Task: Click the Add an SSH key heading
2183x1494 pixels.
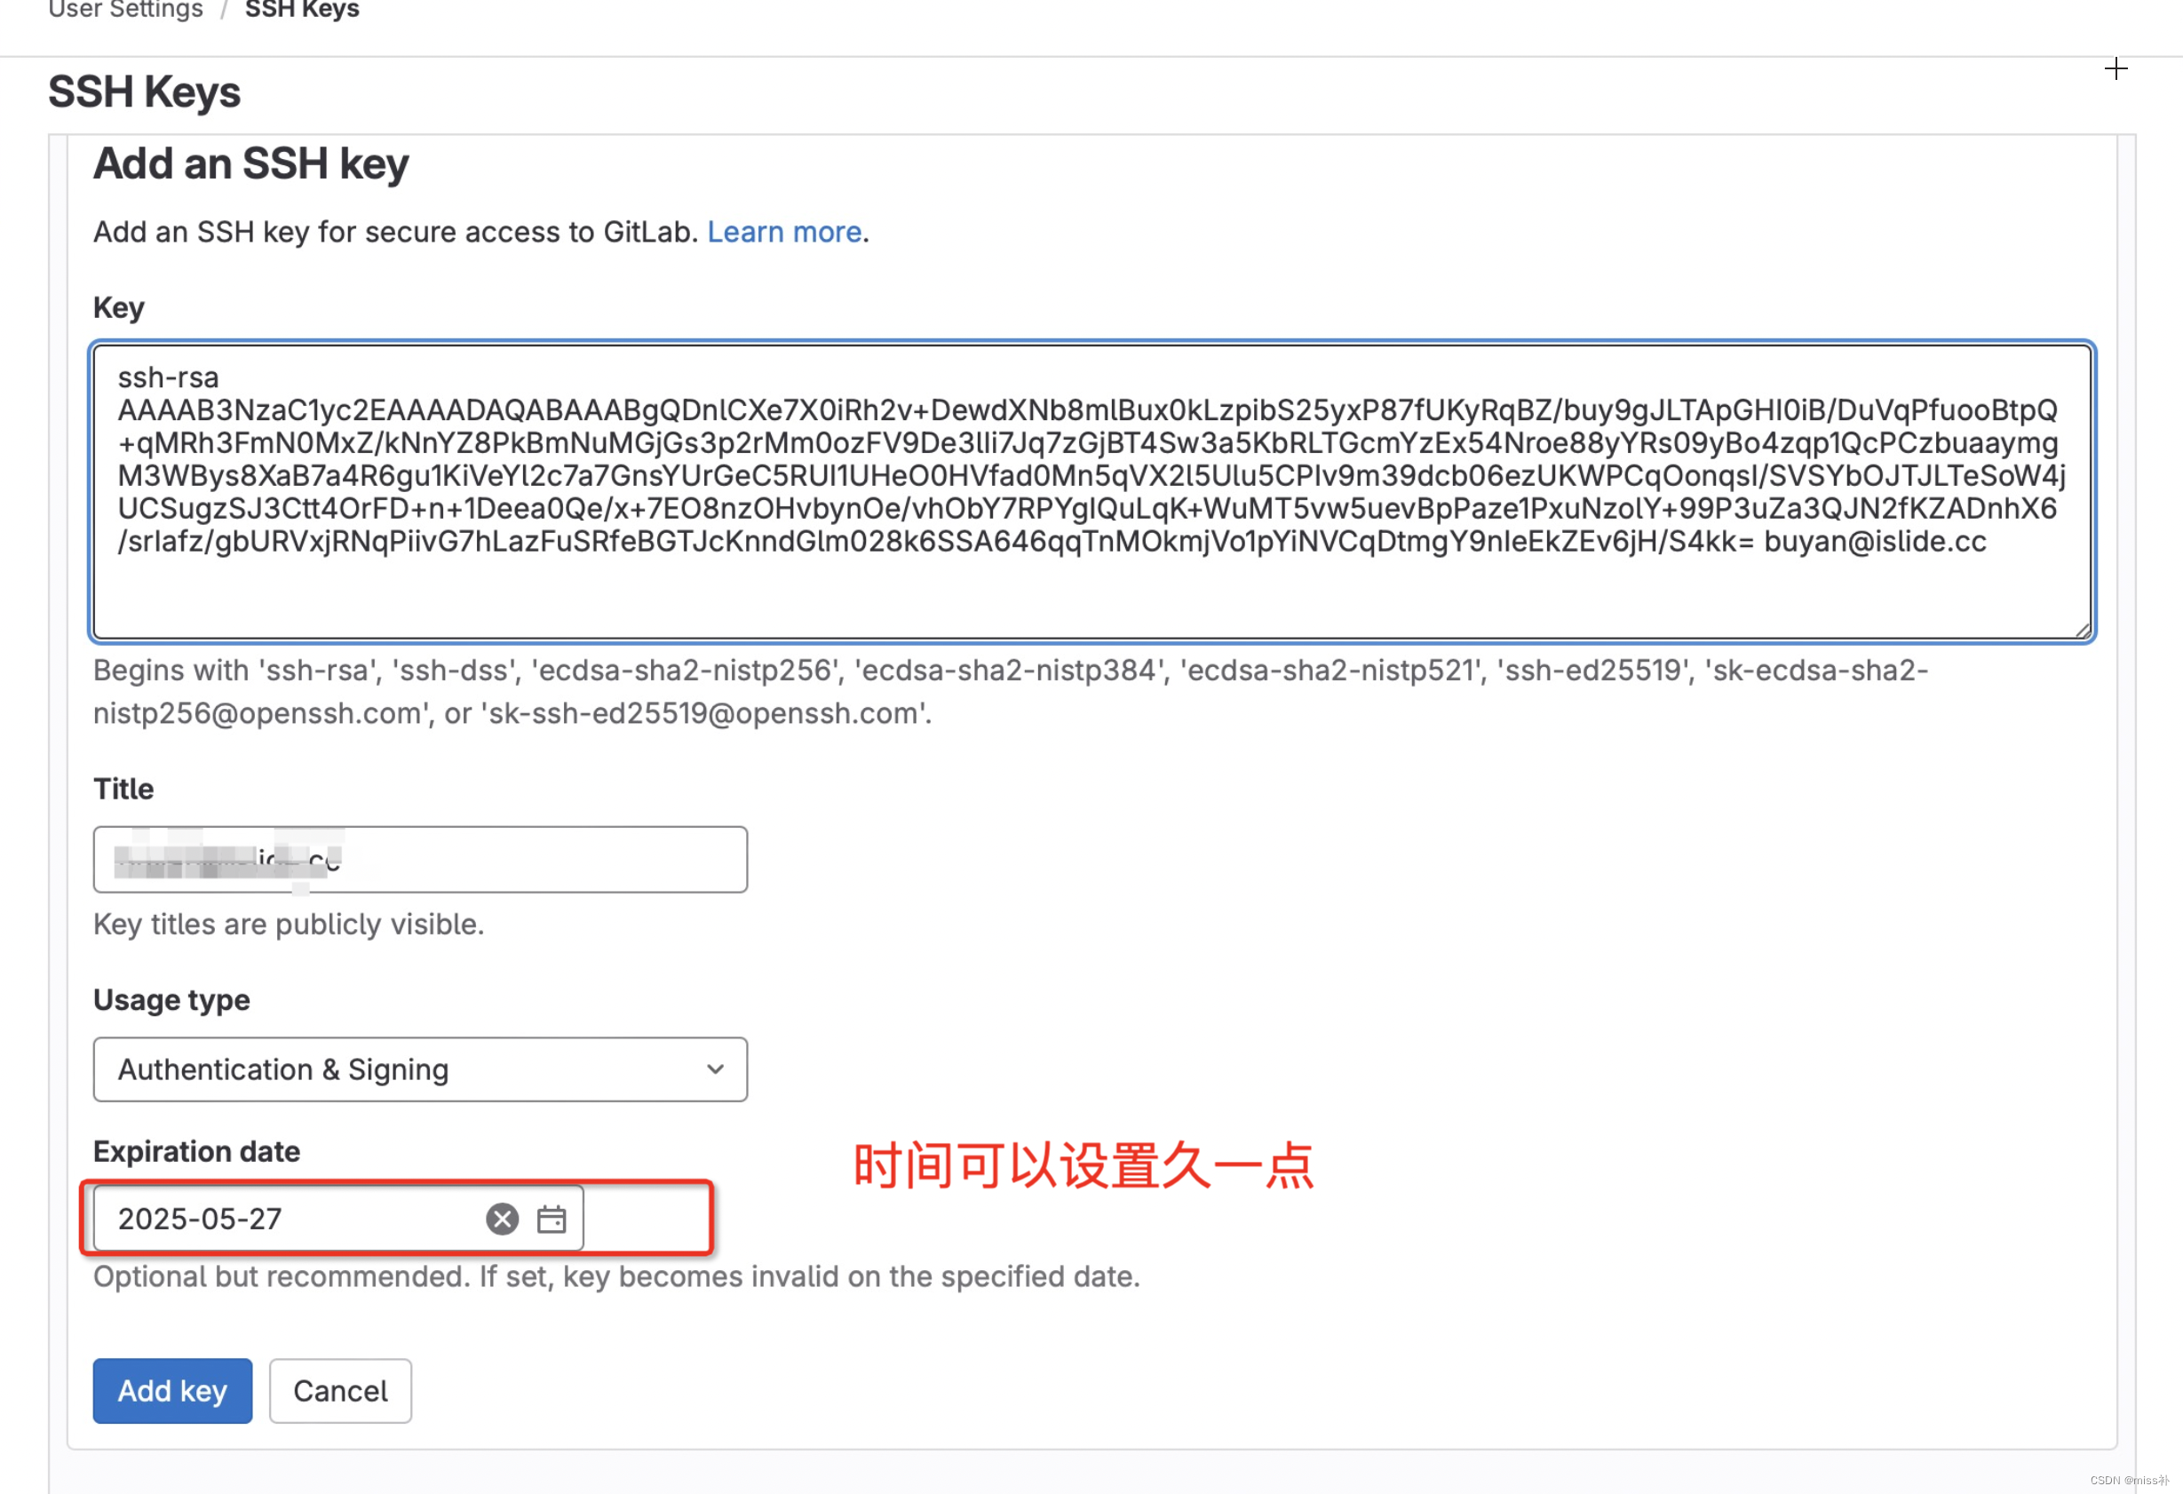Action: click(250, 163)
